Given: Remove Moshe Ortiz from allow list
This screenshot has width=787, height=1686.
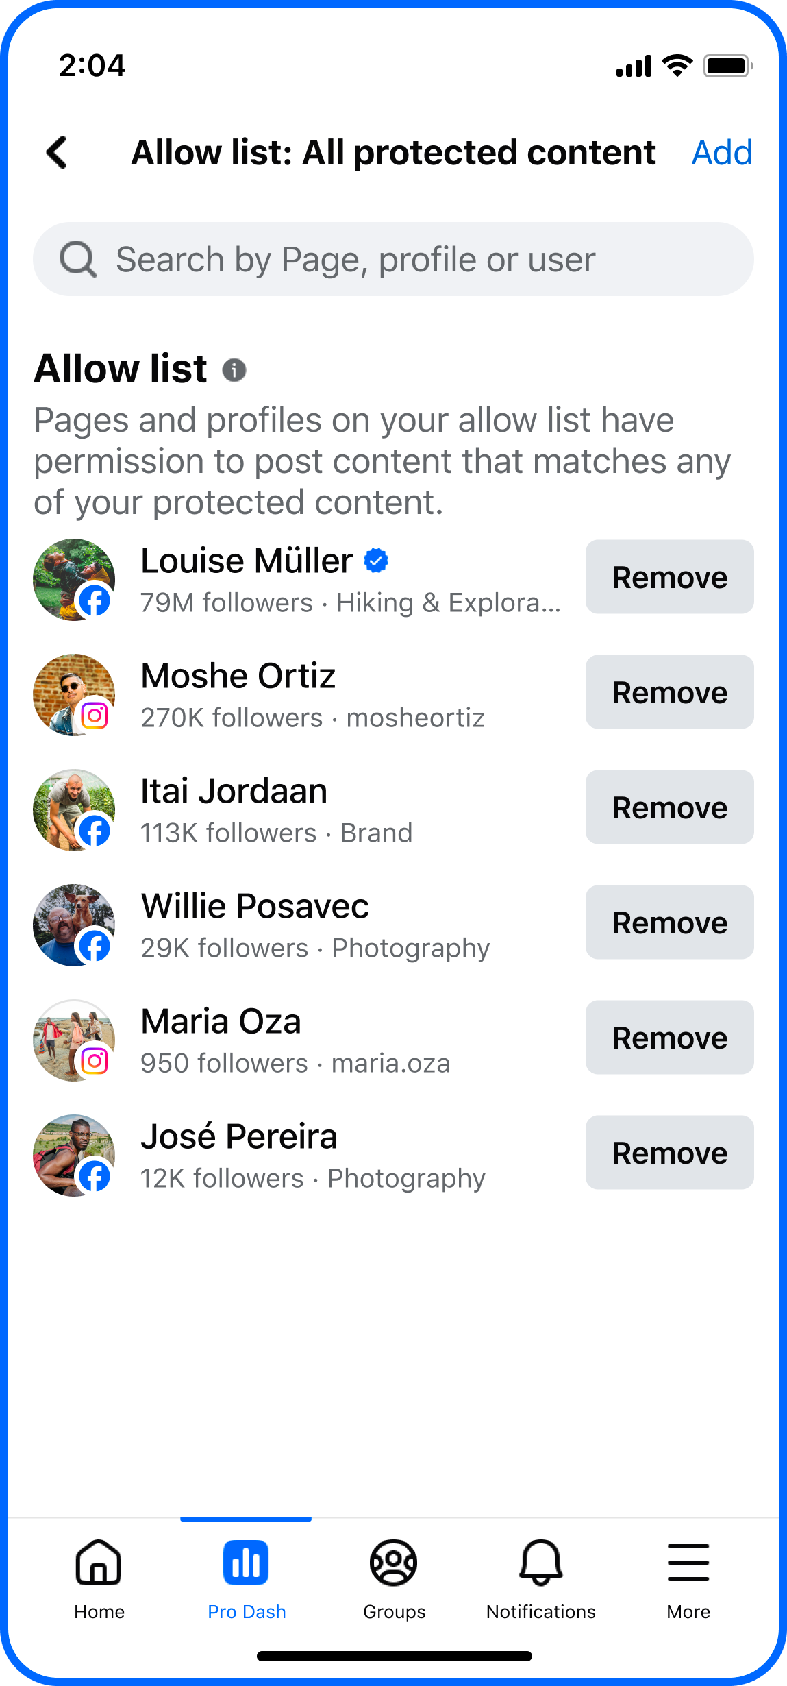Looking at the screenshot, I should point(669,692).
